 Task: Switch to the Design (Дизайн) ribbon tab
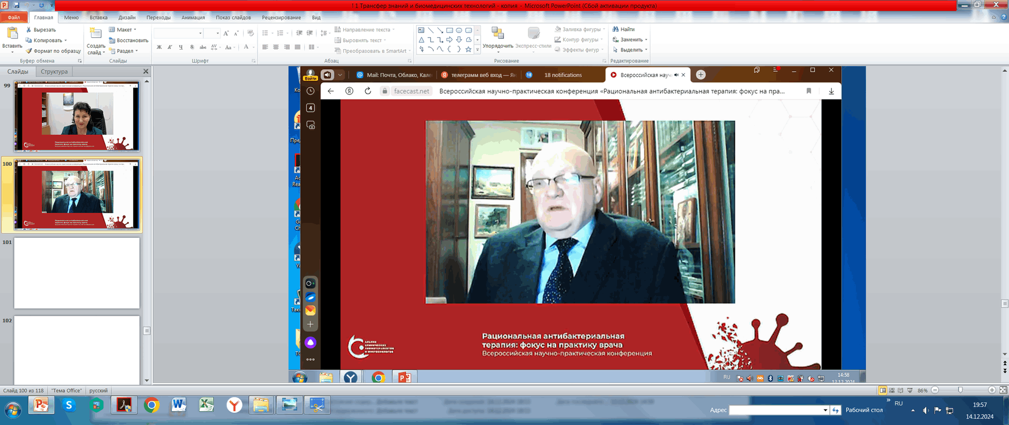pyautogui.click(x=127, y=18)
